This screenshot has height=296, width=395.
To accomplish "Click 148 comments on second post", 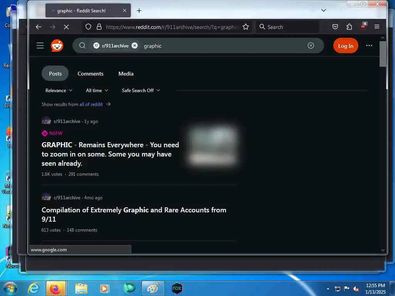I will (82, 230).
